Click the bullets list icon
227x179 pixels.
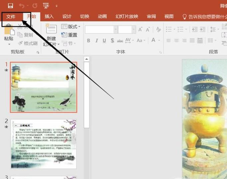coord(169,29)
